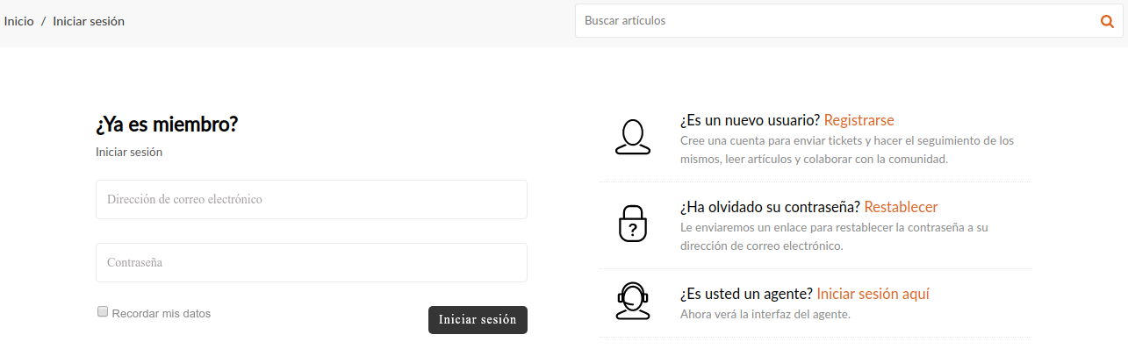Viewport: 1128px width, 356px height.
Task: Click the ¿Ha olvidado su contraseña? text
Action: point(771,207)
